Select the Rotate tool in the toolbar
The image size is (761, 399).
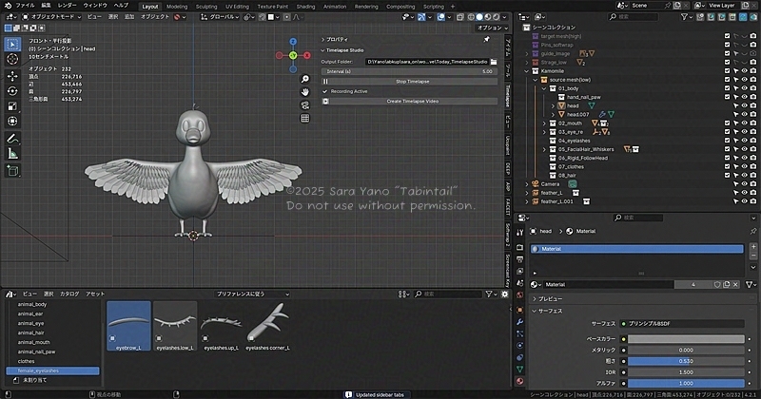click(x=12, y=91)
